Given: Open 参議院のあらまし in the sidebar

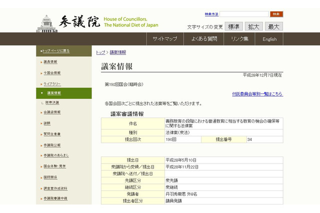Looking at the screenshot, I should pos(56,155).
